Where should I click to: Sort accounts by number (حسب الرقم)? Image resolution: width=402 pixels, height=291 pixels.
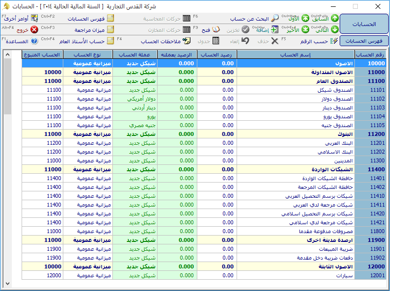coord(334,41)
